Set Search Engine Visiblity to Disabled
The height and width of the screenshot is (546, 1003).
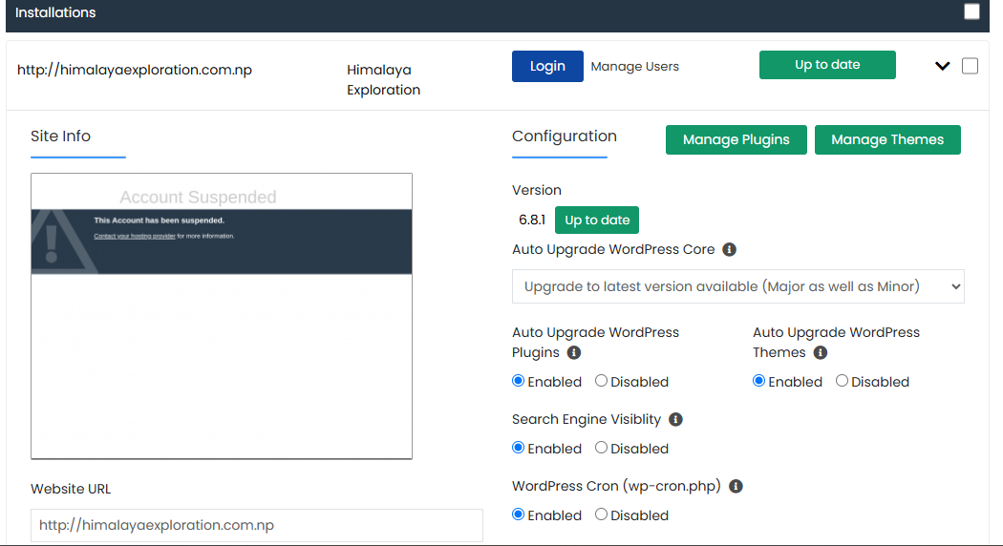[601, 448]
